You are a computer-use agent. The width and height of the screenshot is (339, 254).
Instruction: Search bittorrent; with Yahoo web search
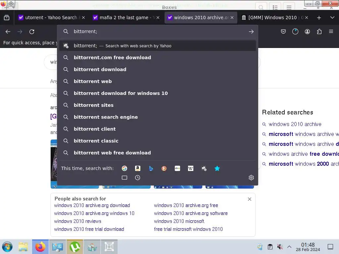point(158,46)
